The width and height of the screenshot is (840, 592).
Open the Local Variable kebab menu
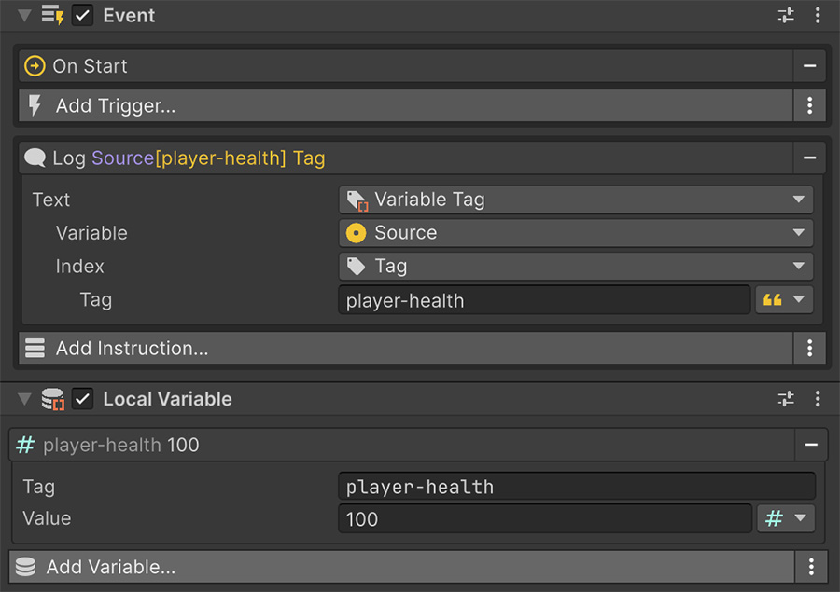pos(818,399)
